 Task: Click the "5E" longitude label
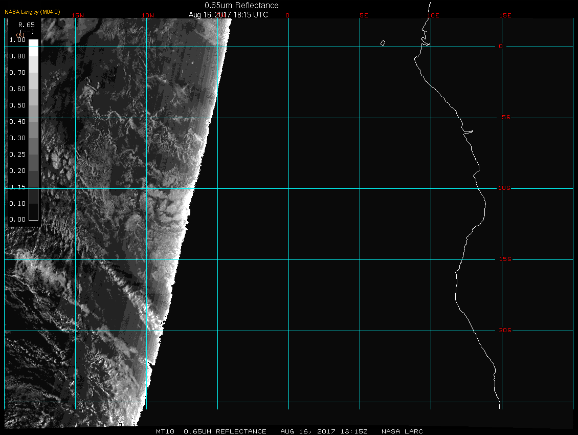pos(364,15)
